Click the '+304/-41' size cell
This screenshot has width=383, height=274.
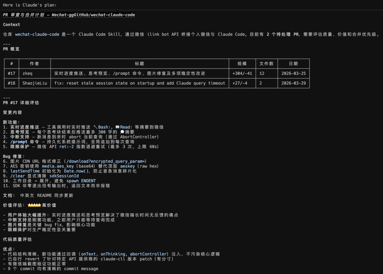[242, 73]
